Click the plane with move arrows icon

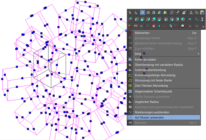pyautogui.click(x=202, y=26)
